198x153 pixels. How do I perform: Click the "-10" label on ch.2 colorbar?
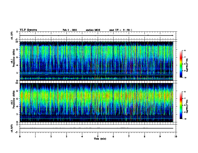tap(185, 119)
